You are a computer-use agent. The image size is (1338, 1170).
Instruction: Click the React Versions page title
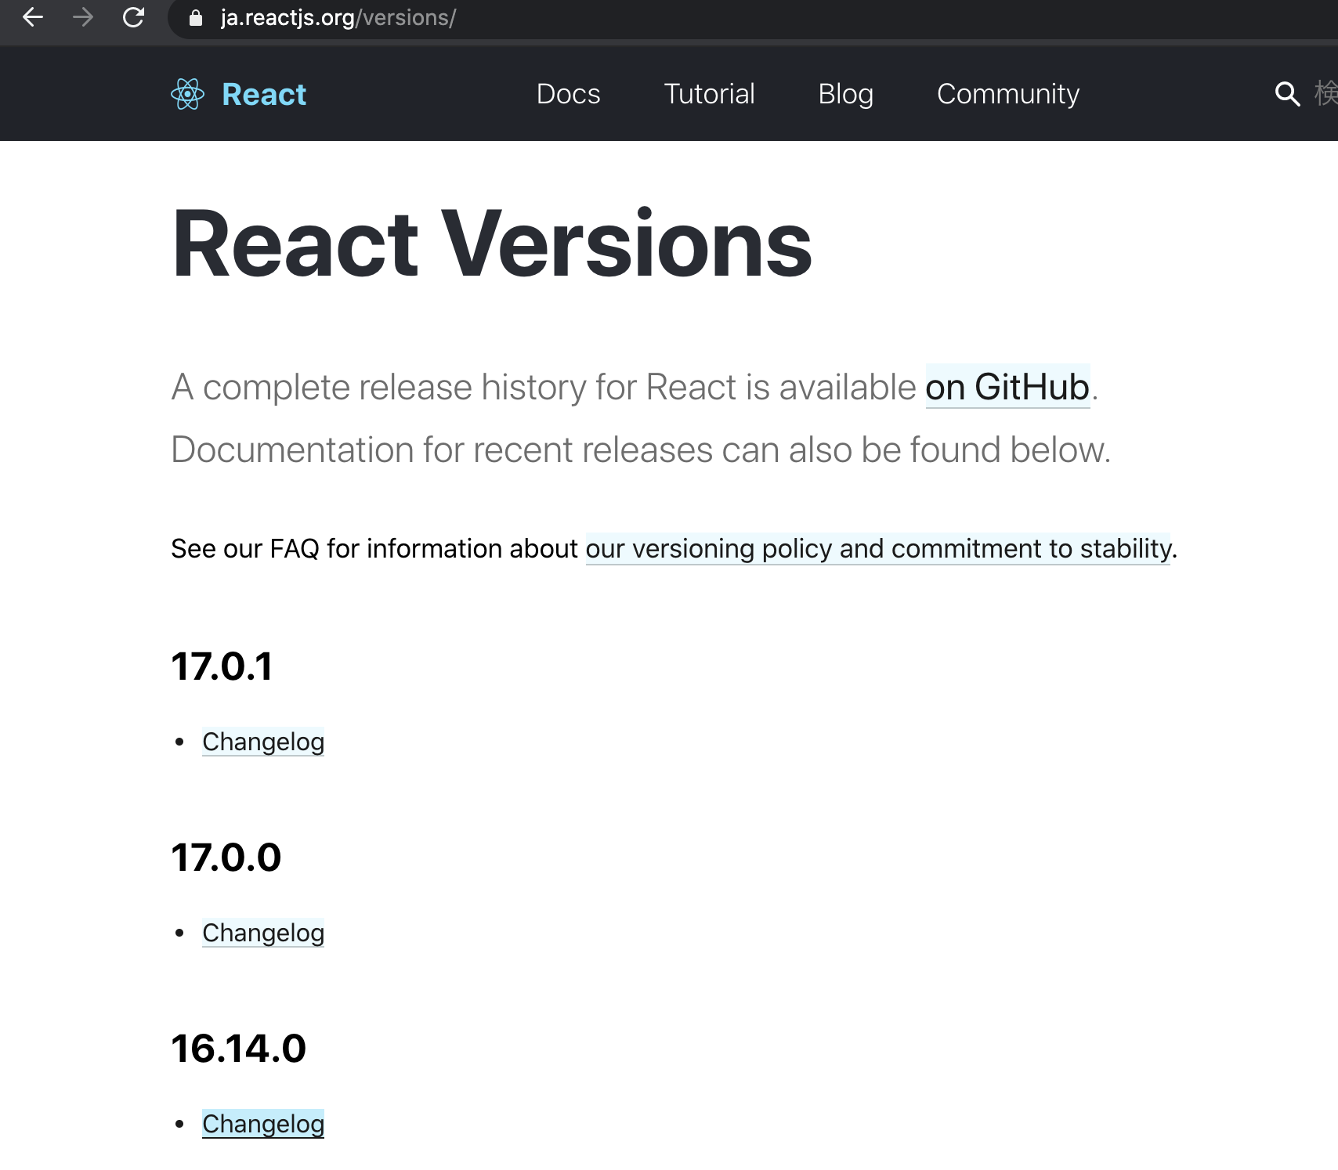tap(491, 244)
